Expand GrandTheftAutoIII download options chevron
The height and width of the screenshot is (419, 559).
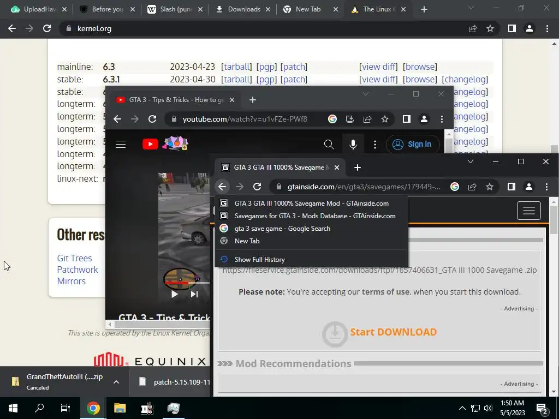tap(116, 382)
